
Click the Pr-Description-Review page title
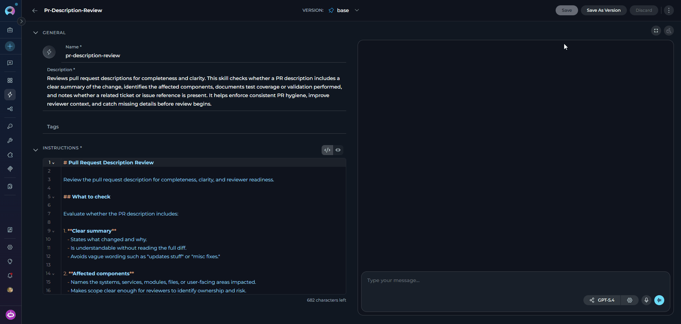(73, 10)
